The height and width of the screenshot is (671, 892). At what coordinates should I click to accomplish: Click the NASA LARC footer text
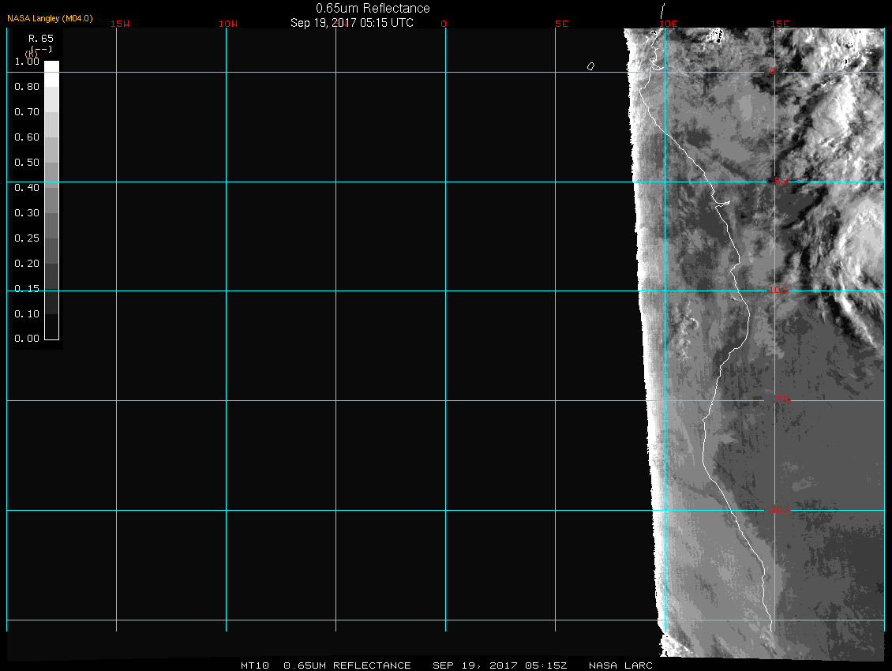pyautogui.click(x=623, y=665)
